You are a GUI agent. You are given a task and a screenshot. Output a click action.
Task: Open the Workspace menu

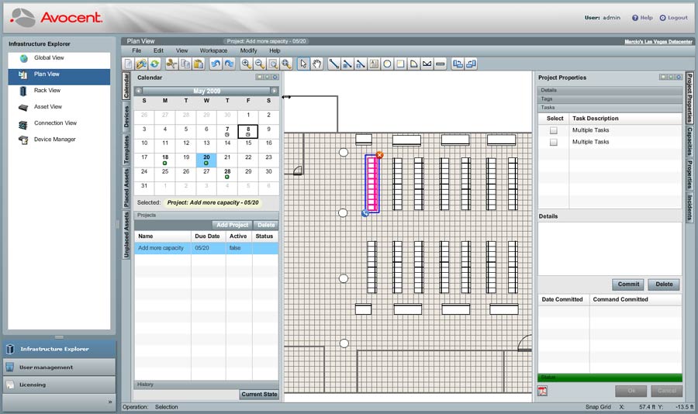213,50
